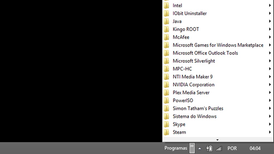
Task: Click the network signal tray icon
Action: pyautogui.click(x=219, y=148)
